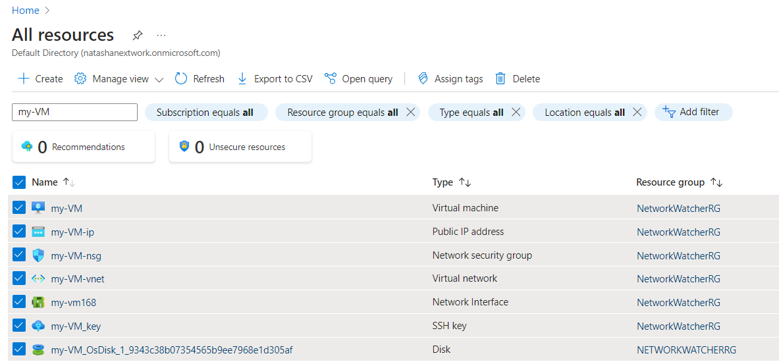
Task: Uncheck the my-VM-ip row checkbox
Action: [x=19, y=232]
